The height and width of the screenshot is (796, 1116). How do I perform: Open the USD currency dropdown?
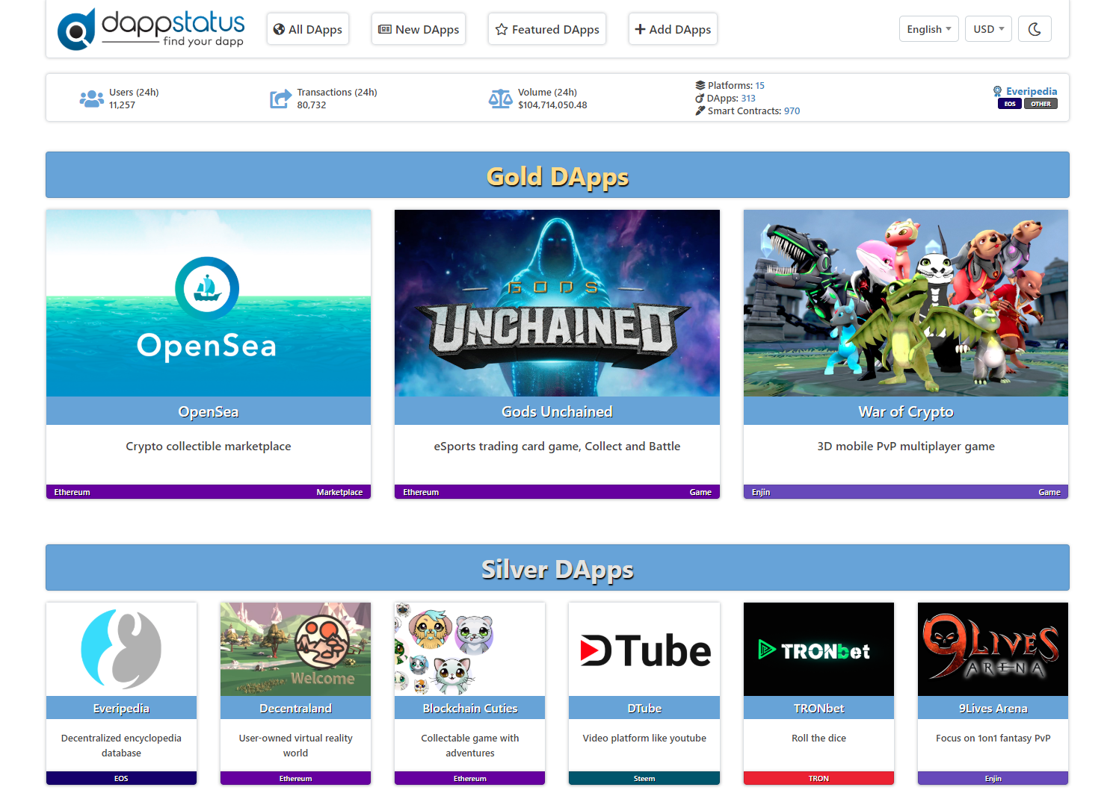point(988,28)
